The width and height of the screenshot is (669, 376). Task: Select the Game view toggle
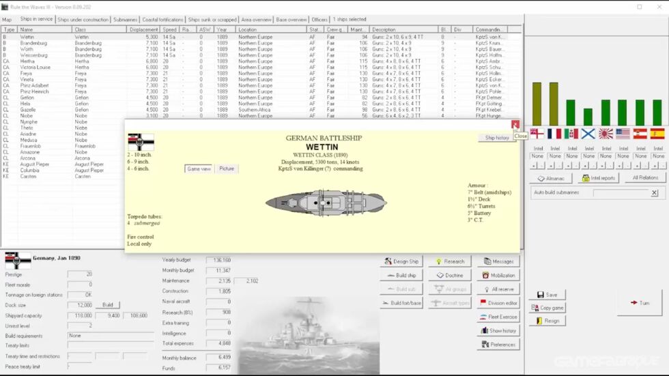(x=199, y=169)
